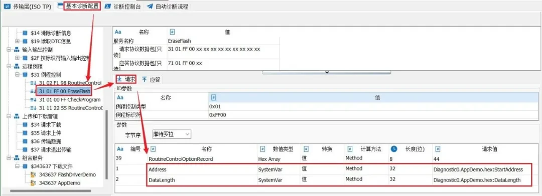542x196 pixels.
Task: Click the 343637 AppDemo file icon
Action: pos(33,183)
